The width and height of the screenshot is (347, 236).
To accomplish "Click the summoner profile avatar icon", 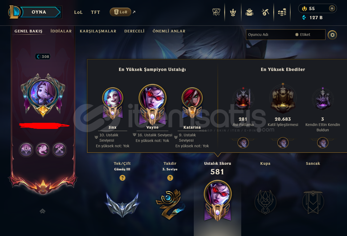I will [x=43, y=93].
